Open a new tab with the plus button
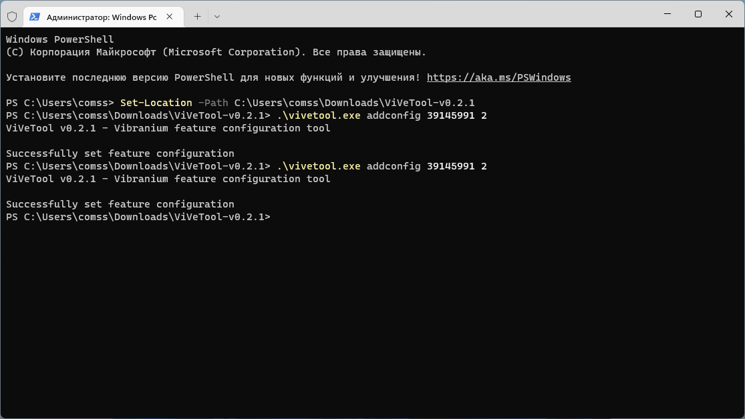This screenshot has height=419, width=745. (x=197, y=17)
